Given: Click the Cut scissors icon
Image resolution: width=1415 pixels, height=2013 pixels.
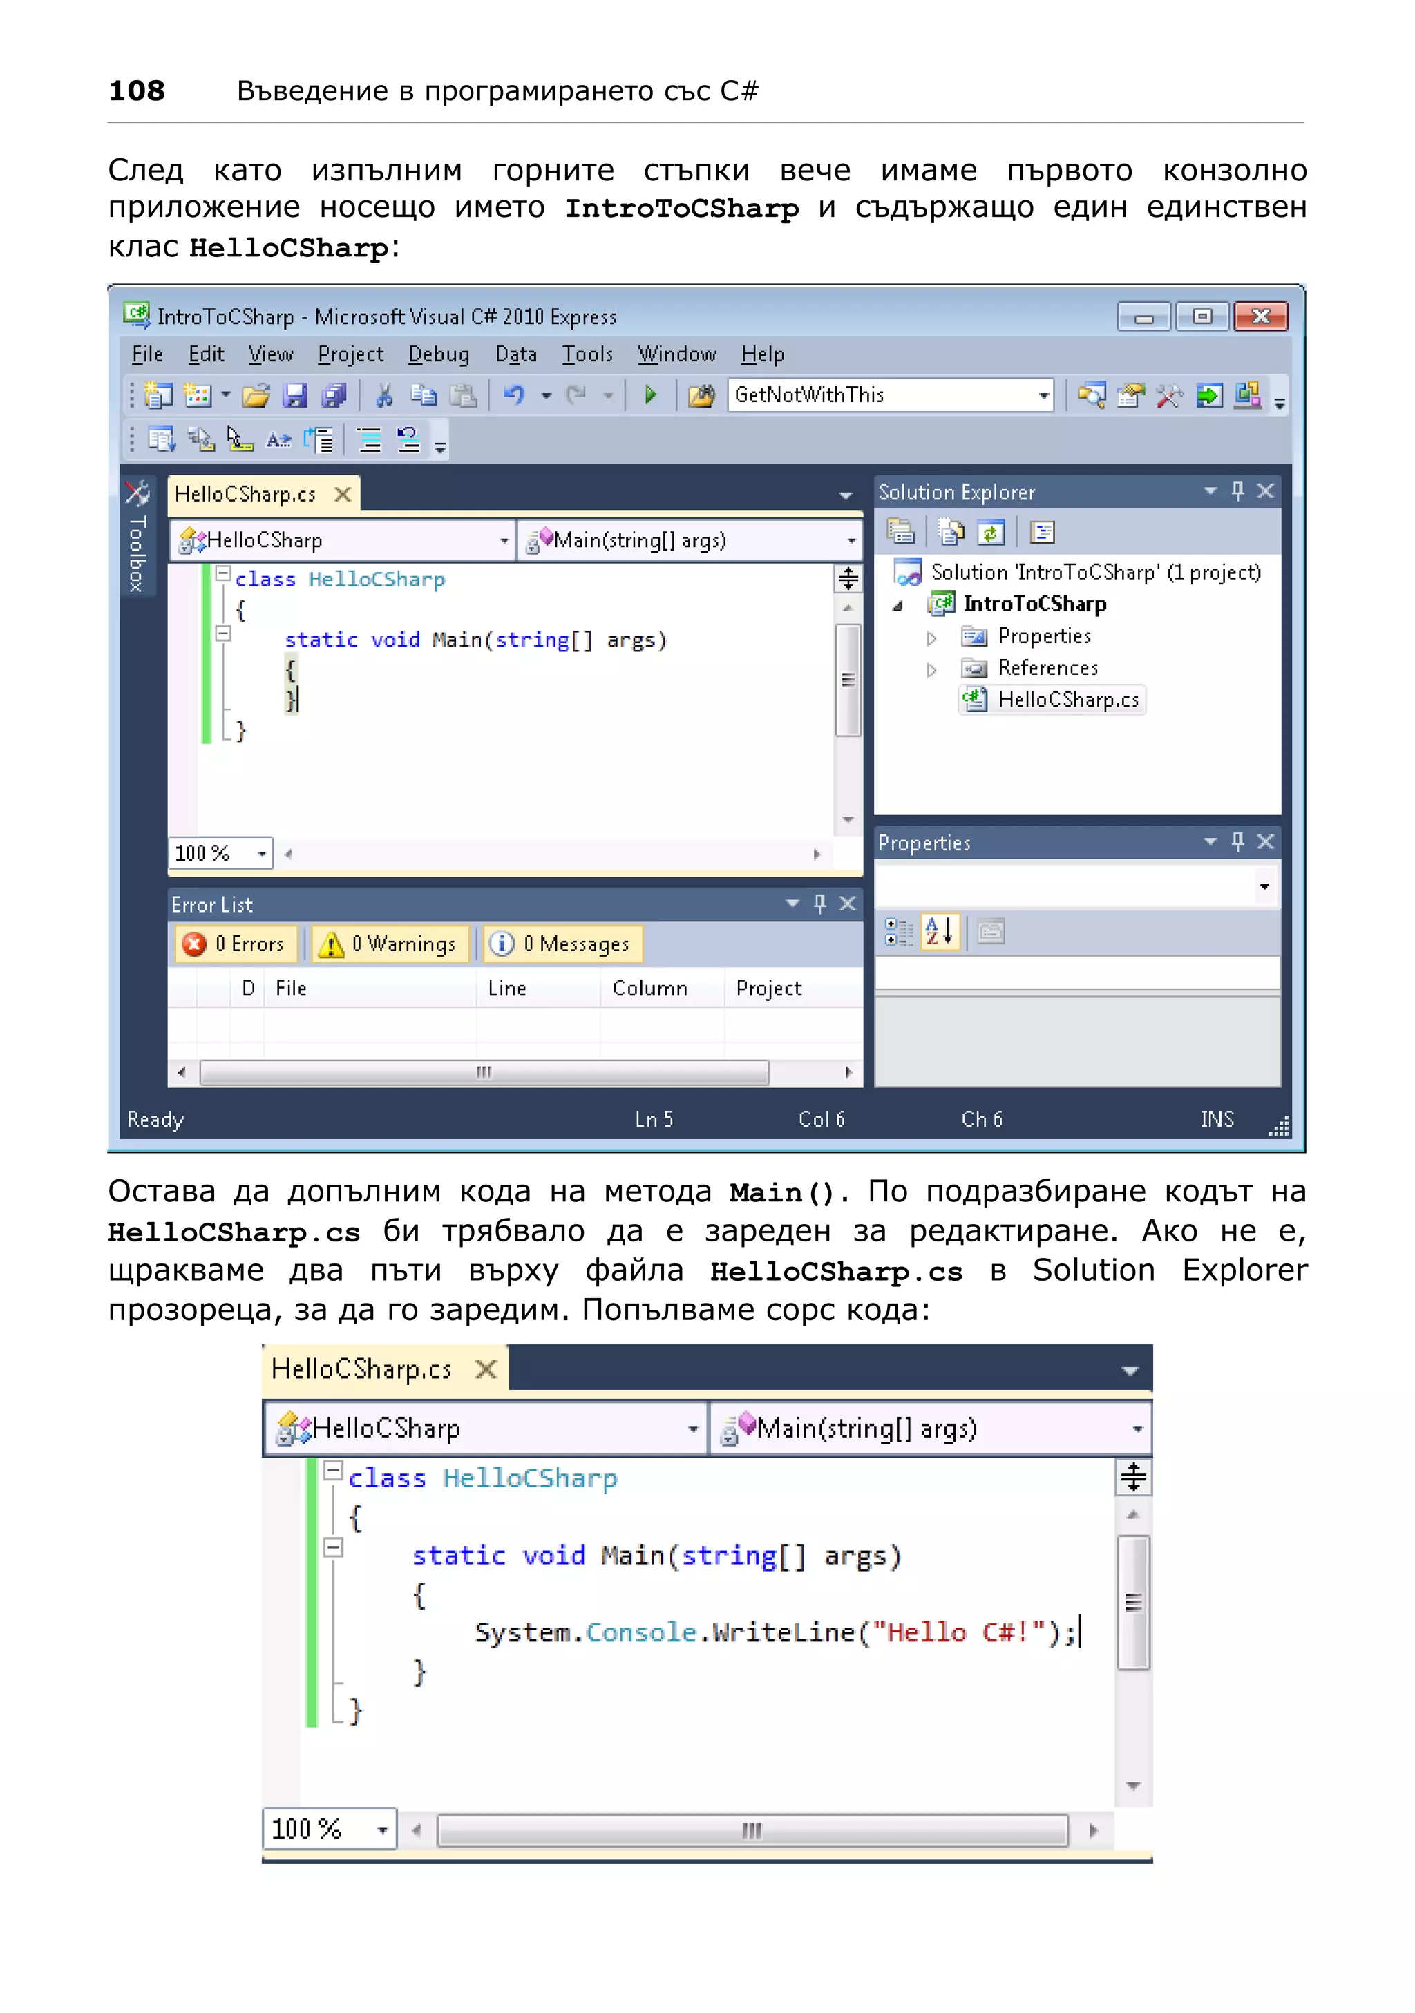Looking at the screenshot, I should tap(384, 395).
